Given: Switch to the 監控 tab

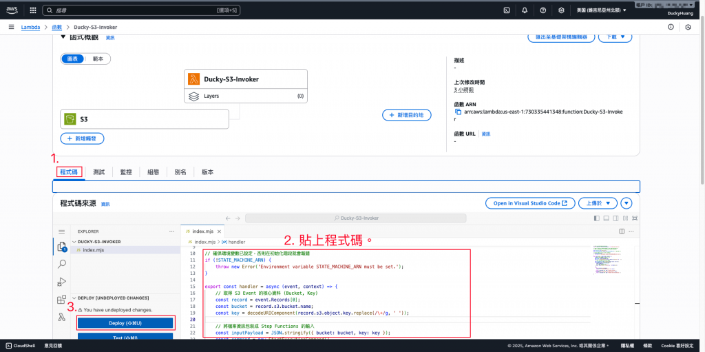Looking at the screenshot, I should pos(126,172).
